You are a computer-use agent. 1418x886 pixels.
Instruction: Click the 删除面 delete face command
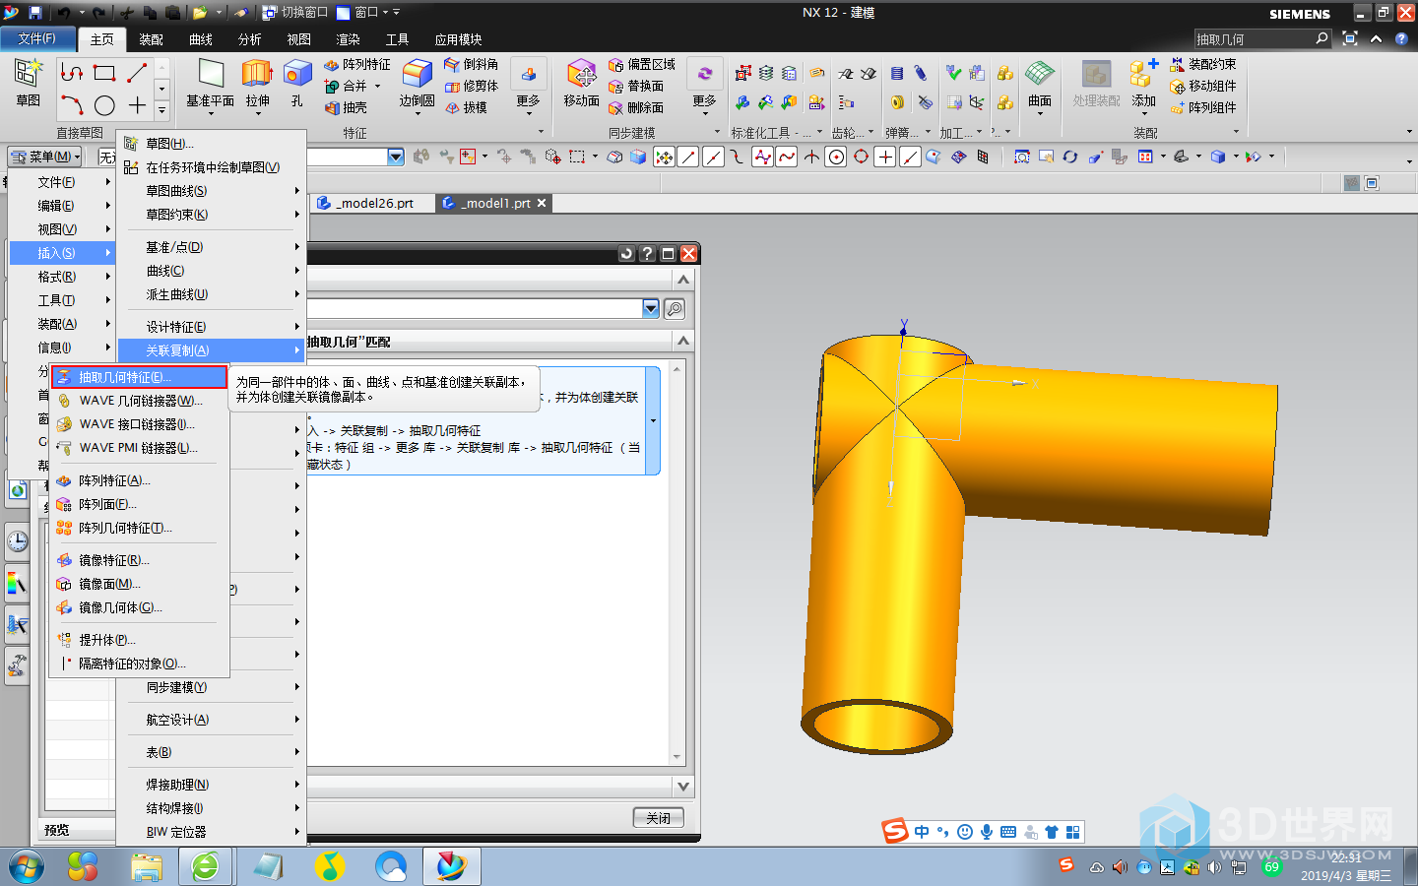(636, 107)
